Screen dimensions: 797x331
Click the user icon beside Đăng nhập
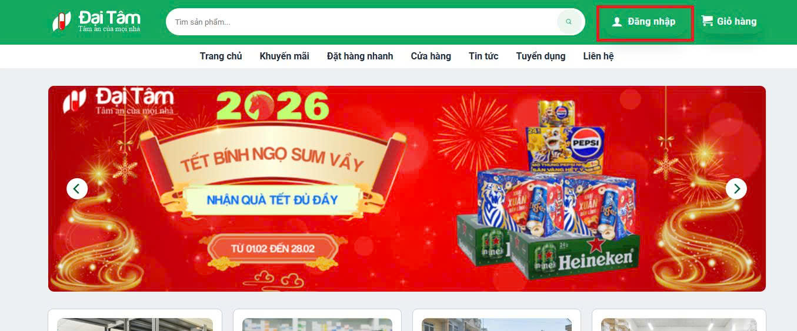(x=616, y=22)
